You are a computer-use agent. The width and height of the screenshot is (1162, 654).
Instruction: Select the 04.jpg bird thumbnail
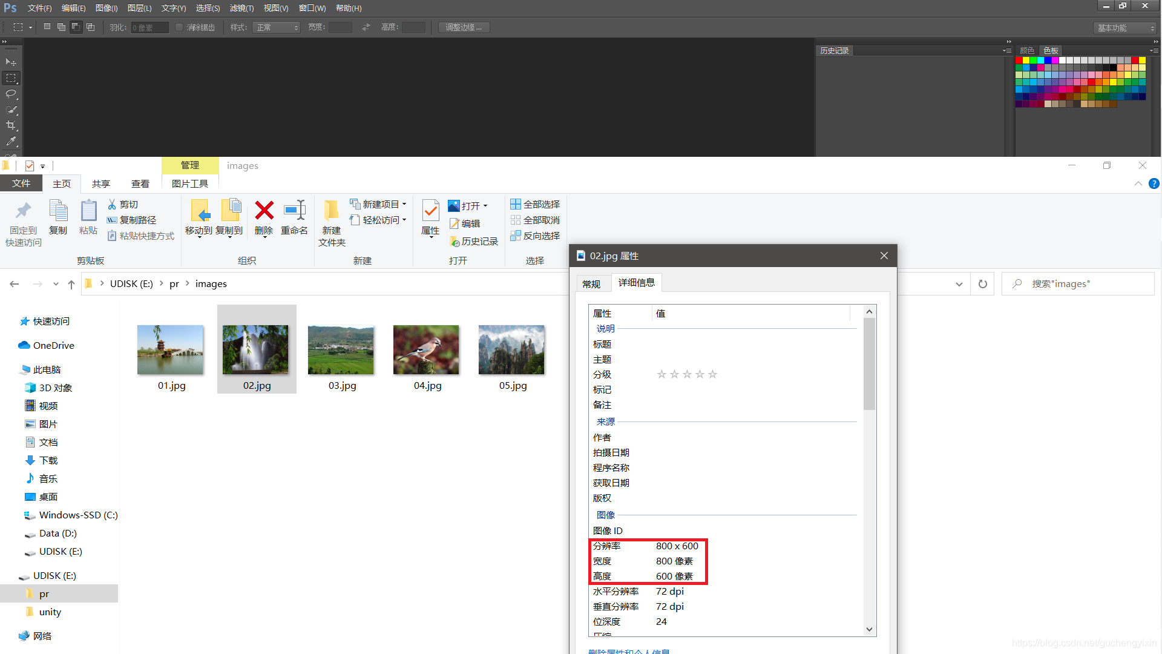(x=427, y=349)
